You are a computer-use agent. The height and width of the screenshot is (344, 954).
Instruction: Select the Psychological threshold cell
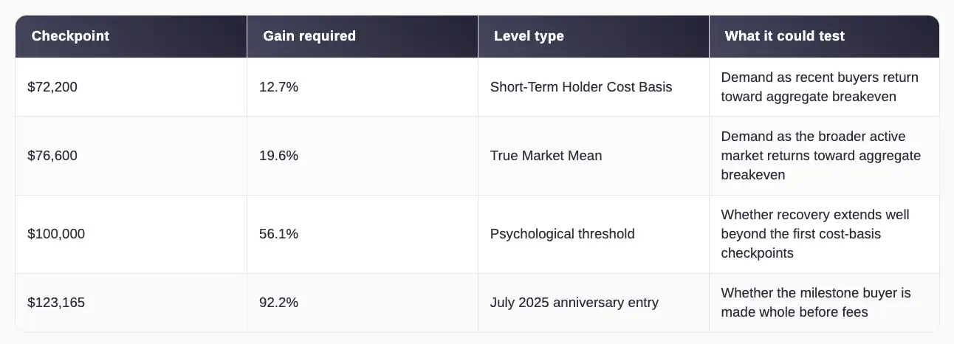(594, 234)
